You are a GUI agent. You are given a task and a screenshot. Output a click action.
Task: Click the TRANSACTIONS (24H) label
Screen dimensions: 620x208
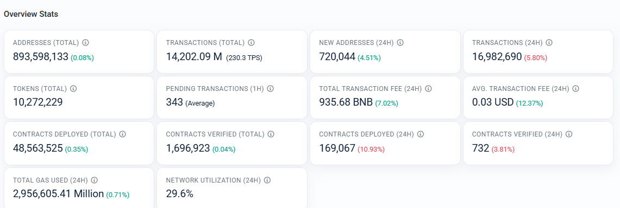508,43
